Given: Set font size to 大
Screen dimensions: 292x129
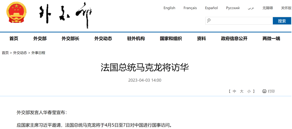Looking at the screenshot, I should pyautogui.click(x=242, y=91).
